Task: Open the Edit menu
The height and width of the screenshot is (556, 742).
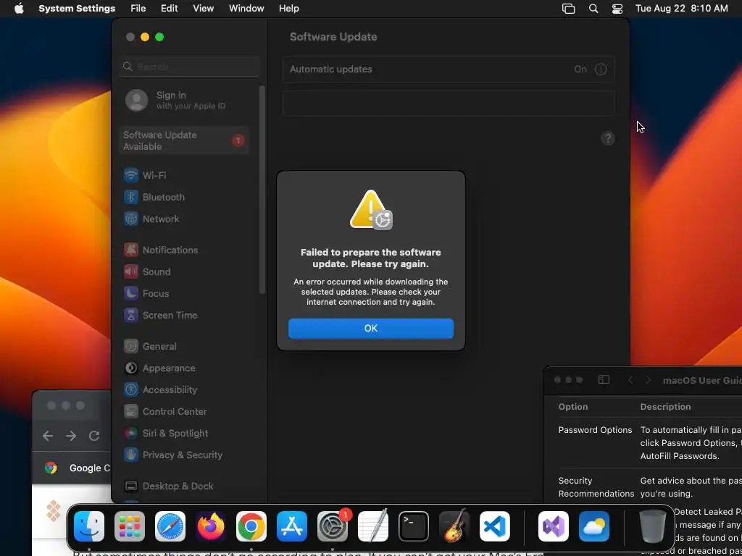Action: [x=170, y=9]
